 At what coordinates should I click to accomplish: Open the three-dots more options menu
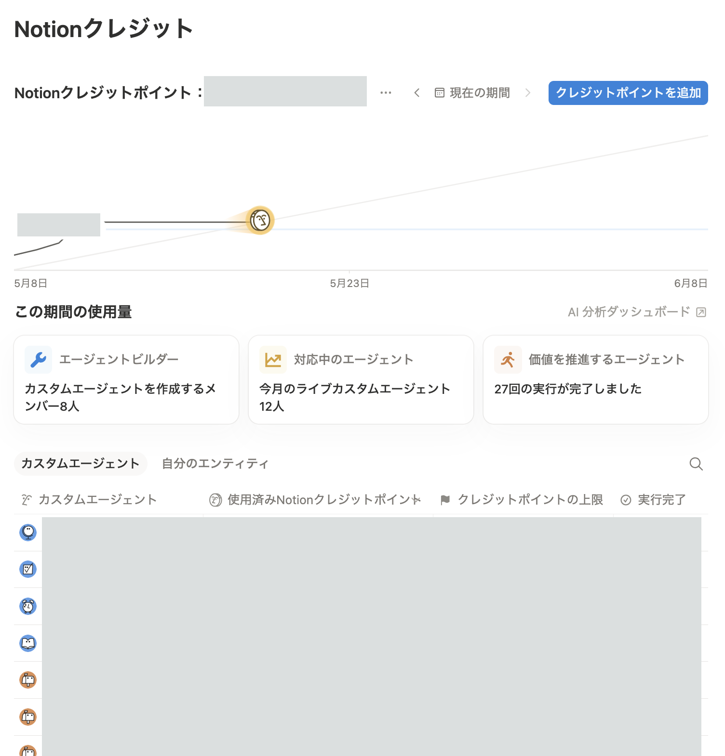tap(386, 92)
